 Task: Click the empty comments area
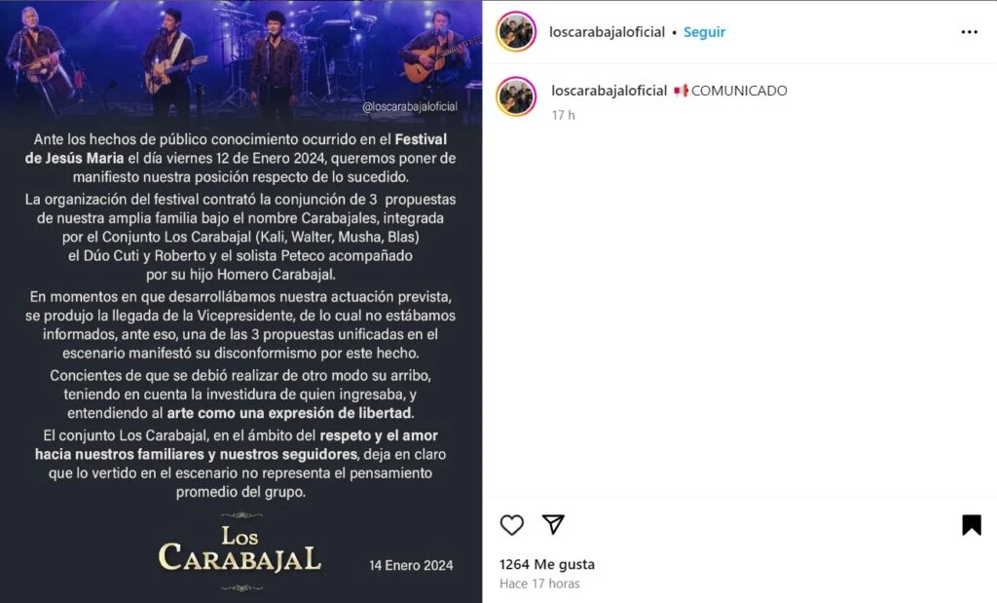[x=740, y=305]
